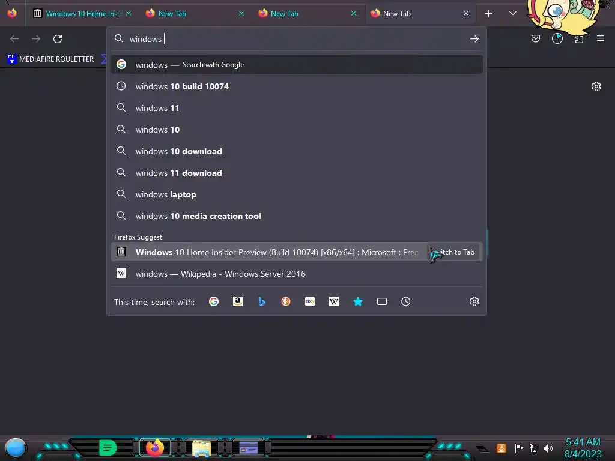Open volume speaker tray icon
This screenshot has width=615, height=461.
(548, 448)
